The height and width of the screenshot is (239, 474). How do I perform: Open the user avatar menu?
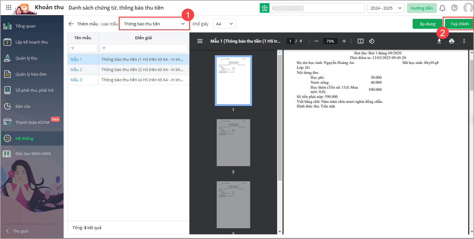[468, 8]
